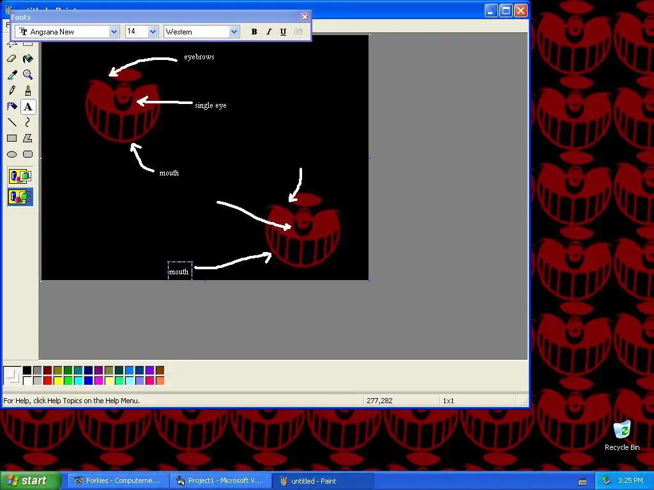Select the Airbrush spray tool
This screenshot has height=490, width=654.
12,107
